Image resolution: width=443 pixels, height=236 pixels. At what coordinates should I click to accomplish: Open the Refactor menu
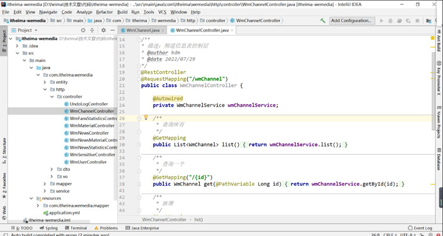[104, 12]
